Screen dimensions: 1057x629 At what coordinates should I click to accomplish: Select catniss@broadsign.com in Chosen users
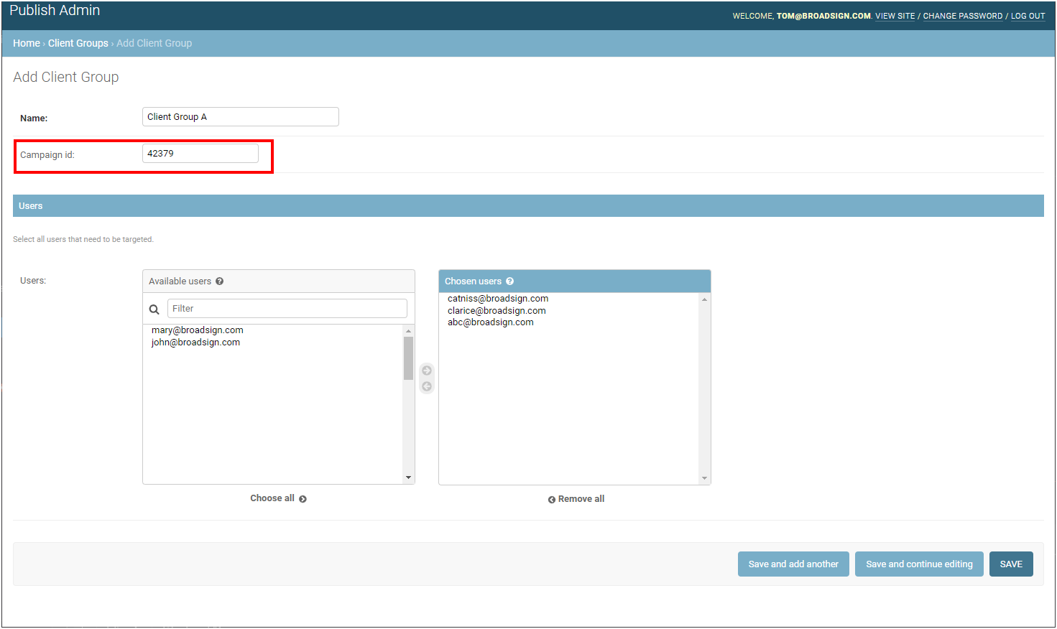click(498, 299)
